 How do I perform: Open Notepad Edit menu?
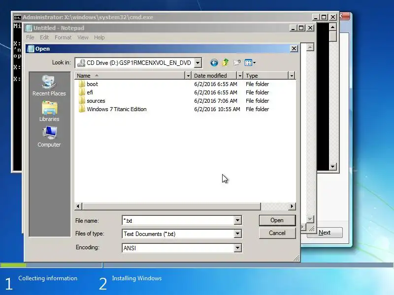click(44, 37)
